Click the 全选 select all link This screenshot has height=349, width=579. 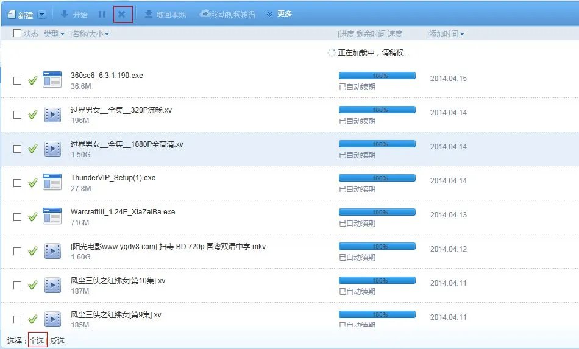(x=37, y=340)
